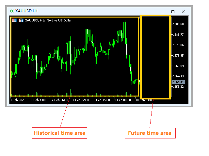Click the 1883.77 price scale value
Screen dimensions: 209x156
[178, 35]
